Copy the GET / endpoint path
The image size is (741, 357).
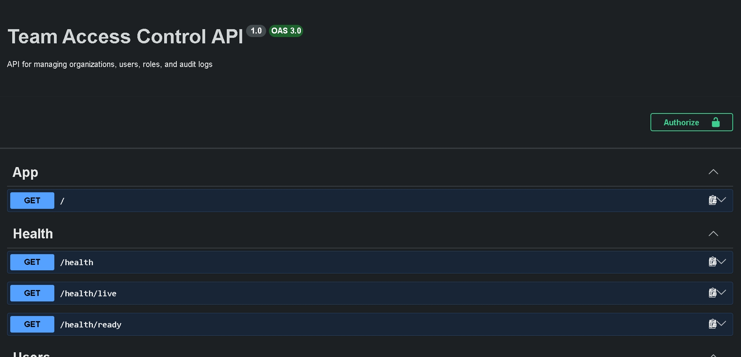(712, 200)
